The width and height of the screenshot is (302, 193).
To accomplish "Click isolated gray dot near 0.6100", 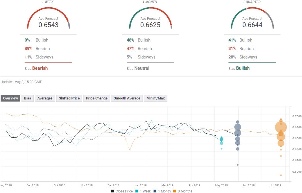I will point(238,165).
